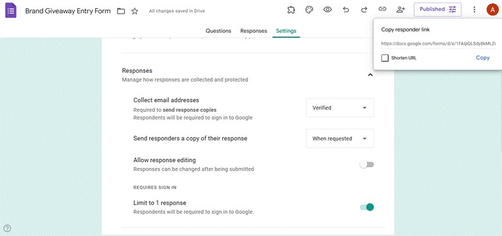Click the 'Collect email addresses' label
This screenshot has width=502, height=236.
[x=166, y=100]
